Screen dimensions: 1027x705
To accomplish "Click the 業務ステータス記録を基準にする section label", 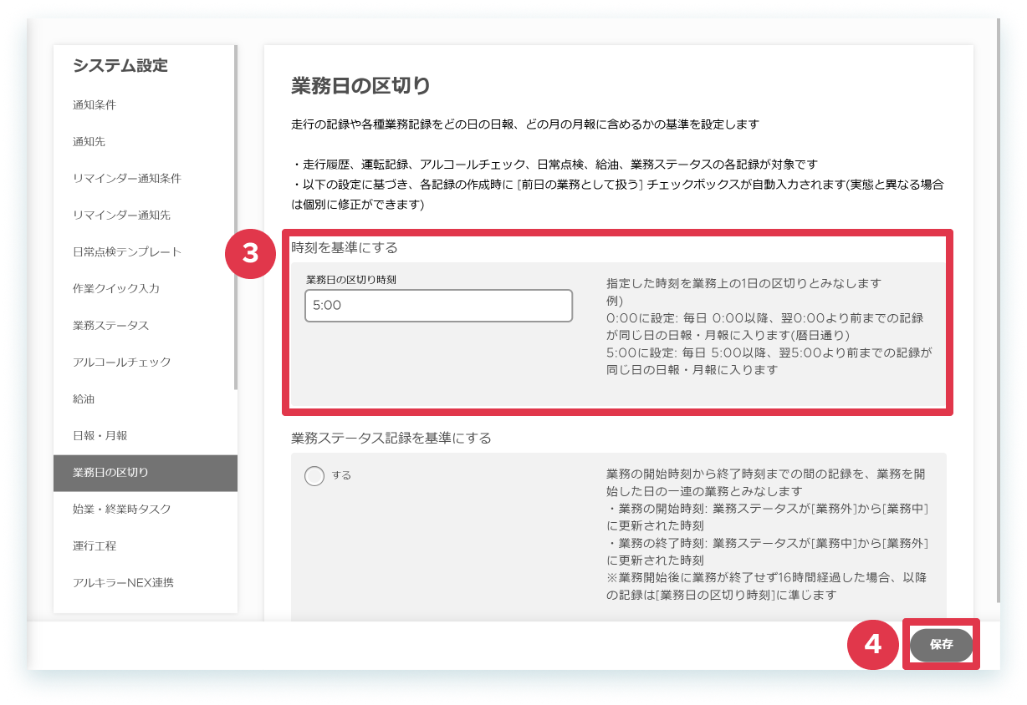I will 391,438.
